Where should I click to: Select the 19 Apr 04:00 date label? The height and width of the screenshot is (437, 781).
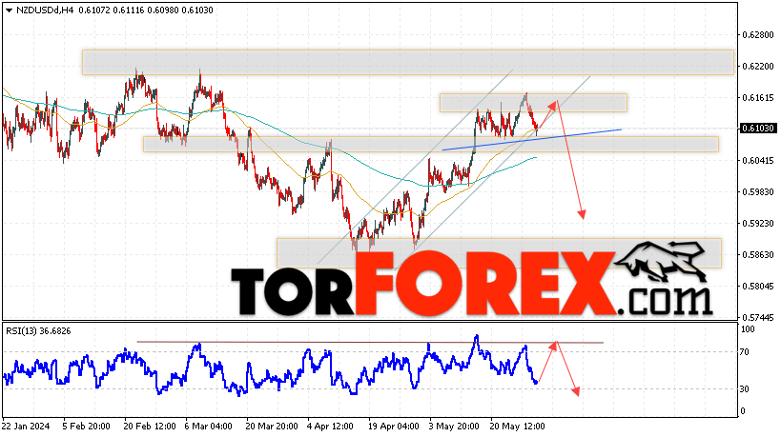coord(394,427)
